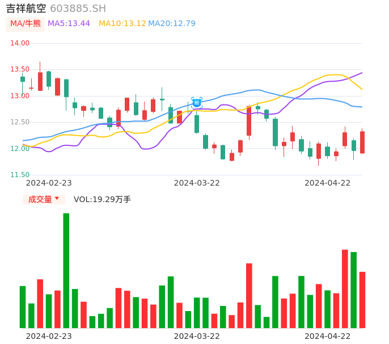Click the stock code 603885.SH

(78, 9)
